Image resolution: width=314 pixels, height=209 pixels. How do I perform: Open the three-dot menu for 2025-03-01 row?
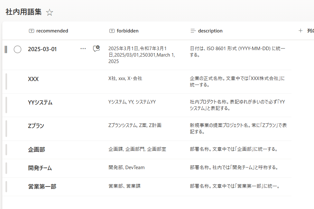click(83, 49)
